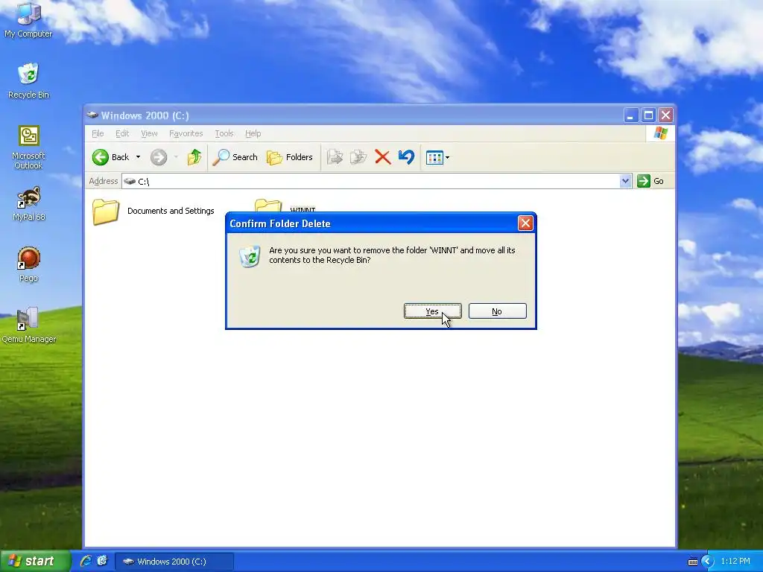The image size is (763, 572).
Task: Open the View menu
Action: point(149,133)
